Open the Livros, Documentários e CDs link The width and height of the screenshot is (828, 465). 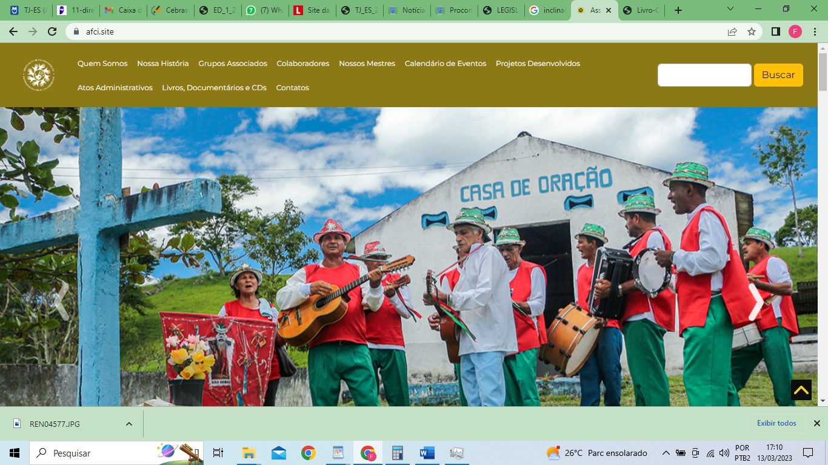point(214,88)
